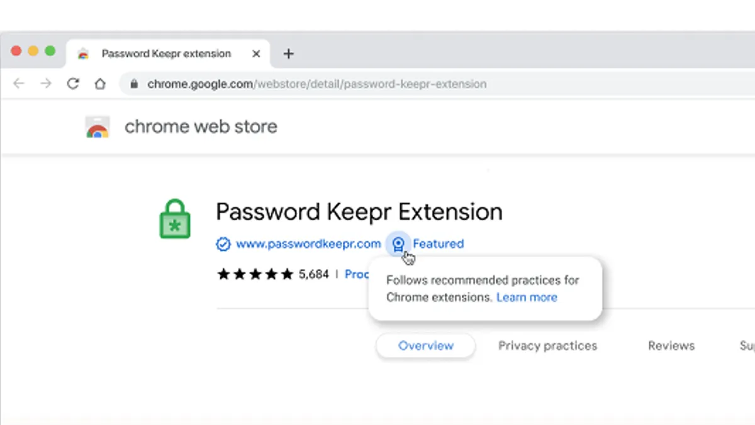Click the five-star rating count 5,684
Screen dimensions: 755x425
(314, 274)
